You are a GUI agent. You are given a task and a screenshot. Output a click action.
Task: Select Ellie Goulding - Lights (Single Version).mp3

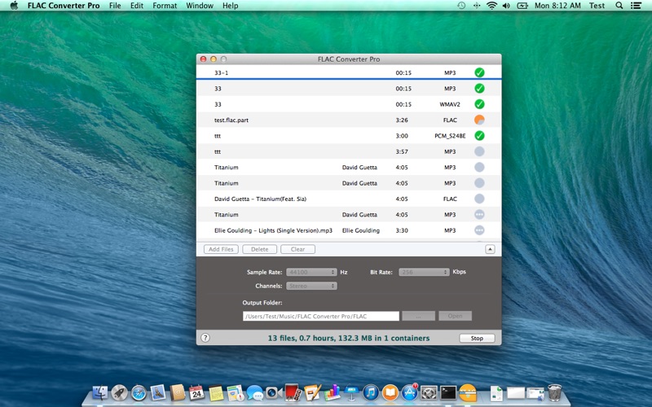tap(349, 230)
